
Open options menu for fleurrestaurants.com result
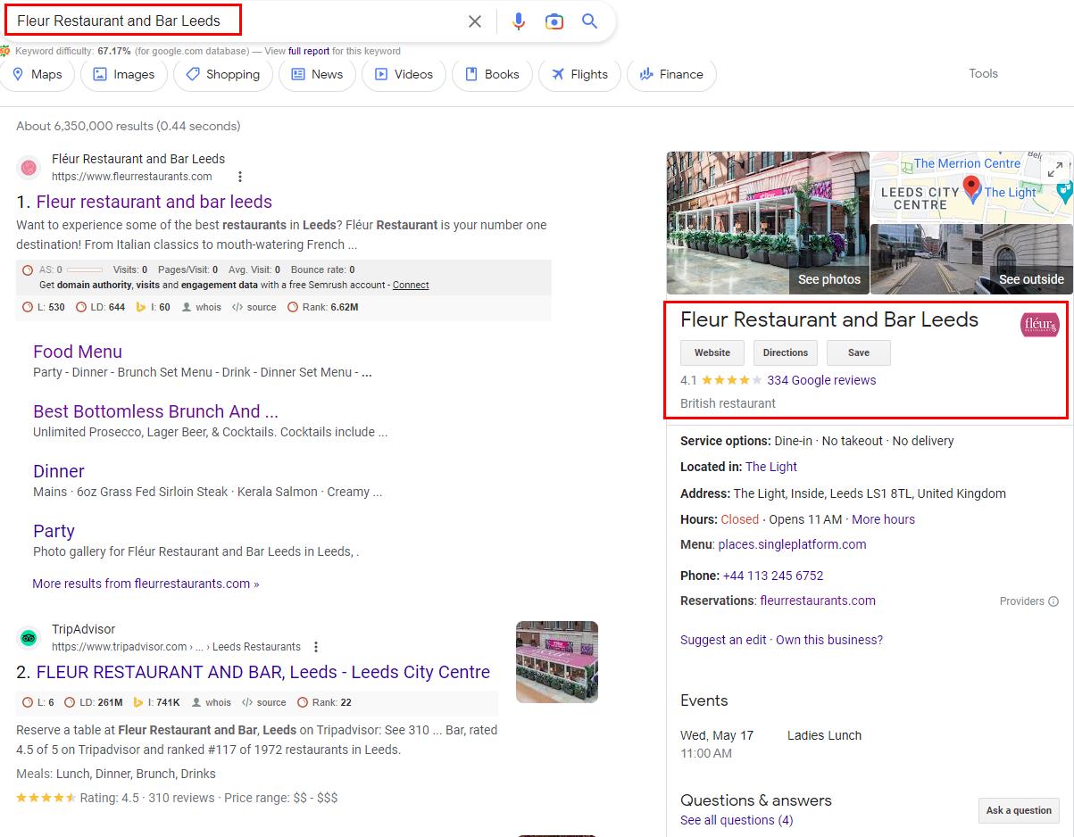[239, 177]
